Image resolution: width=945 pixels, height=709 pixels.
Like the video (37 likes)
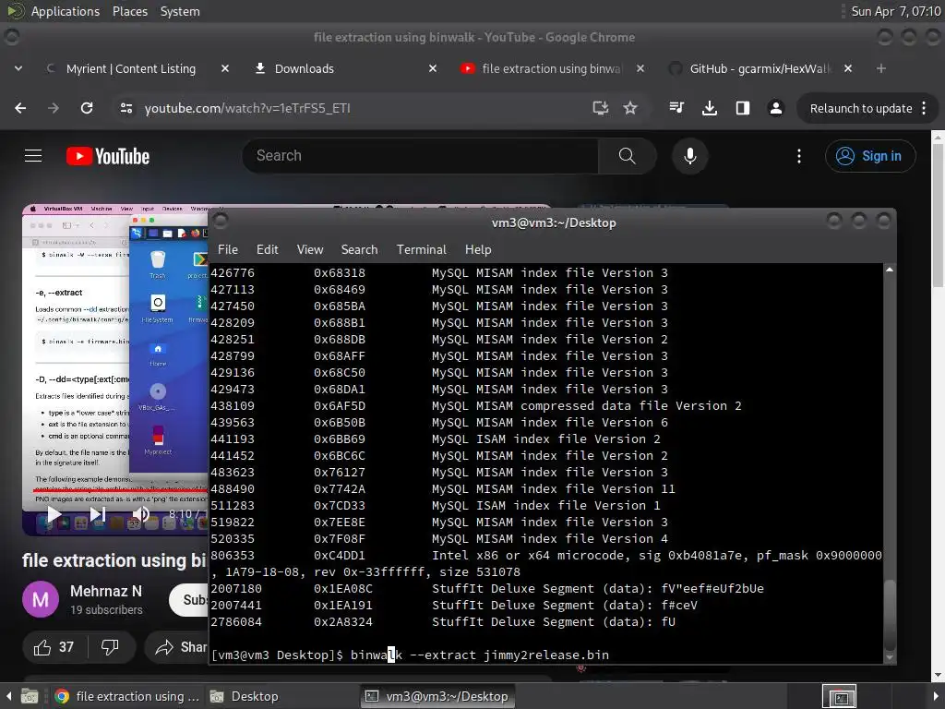pyautogui.click(x=54, y=647)
